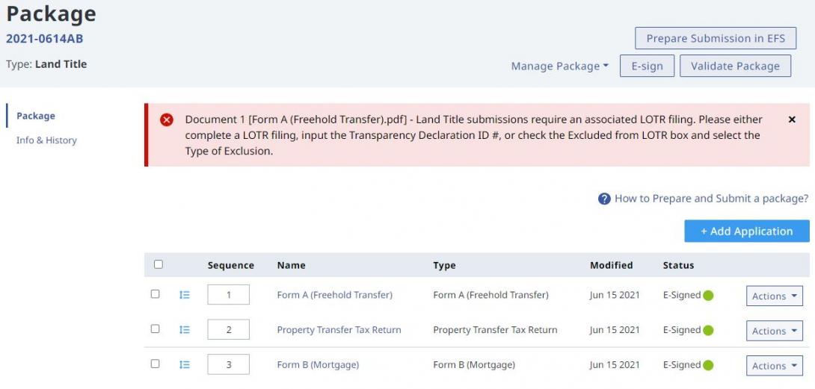Dismiss the LOTR error alert with X
This screenshot has height=389, width=815.
click(792, 119)
